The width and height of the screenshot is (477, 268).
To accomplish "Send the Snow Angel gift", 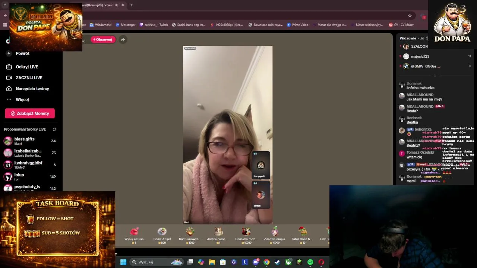I will coord(162,236).
